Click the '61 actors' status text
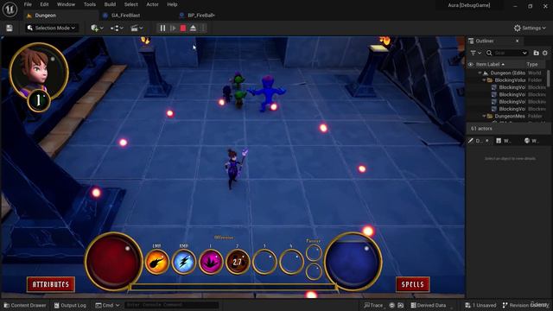Image resolution: width=553 pixels, height=311 pixels. point(481,129)
